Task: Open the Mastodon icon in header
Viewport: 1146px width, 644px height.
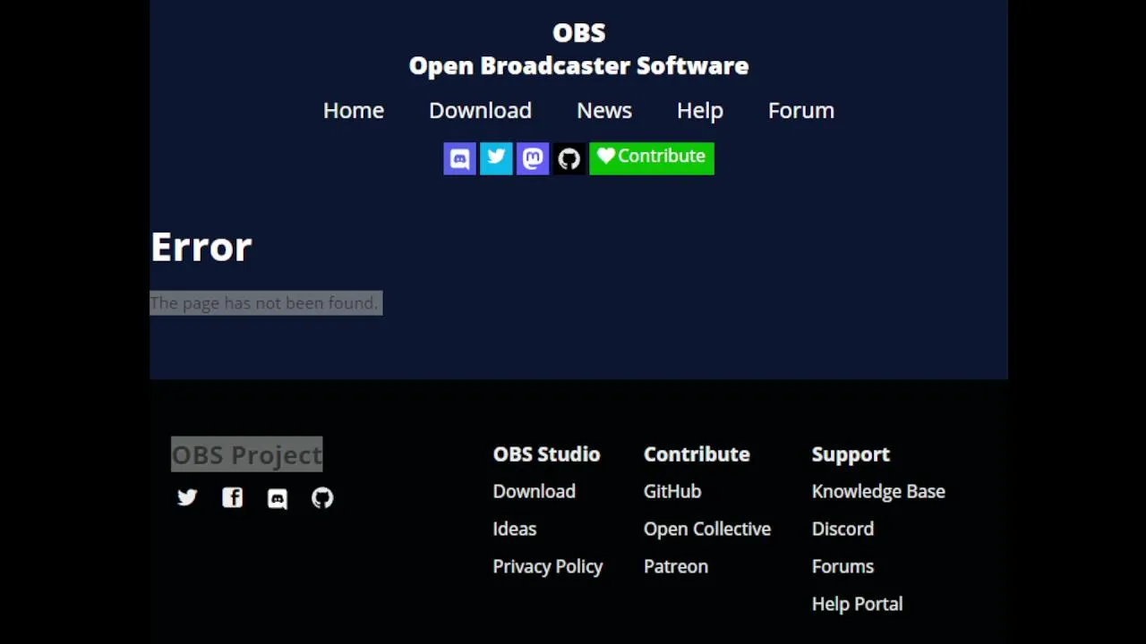Action: [533, 158]
